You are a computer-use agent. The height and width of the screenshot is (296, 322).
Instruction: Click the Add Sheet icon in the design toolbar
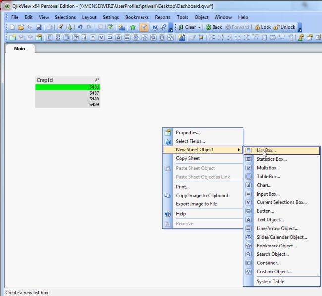[x=12, y=38]
